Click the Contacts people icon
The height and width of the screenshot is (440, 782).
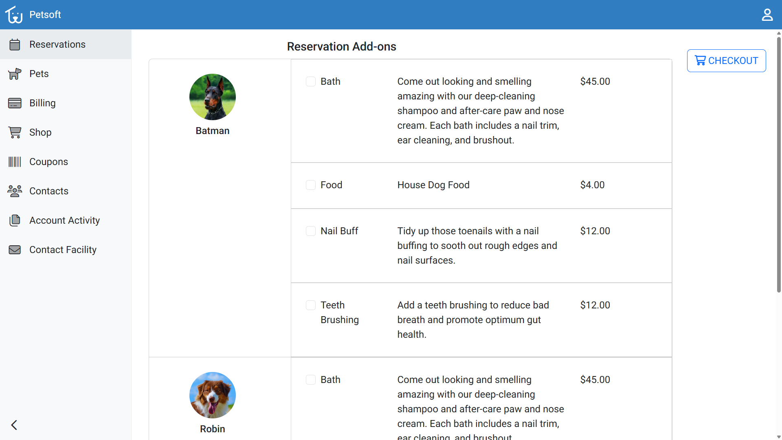coord(15,191)
